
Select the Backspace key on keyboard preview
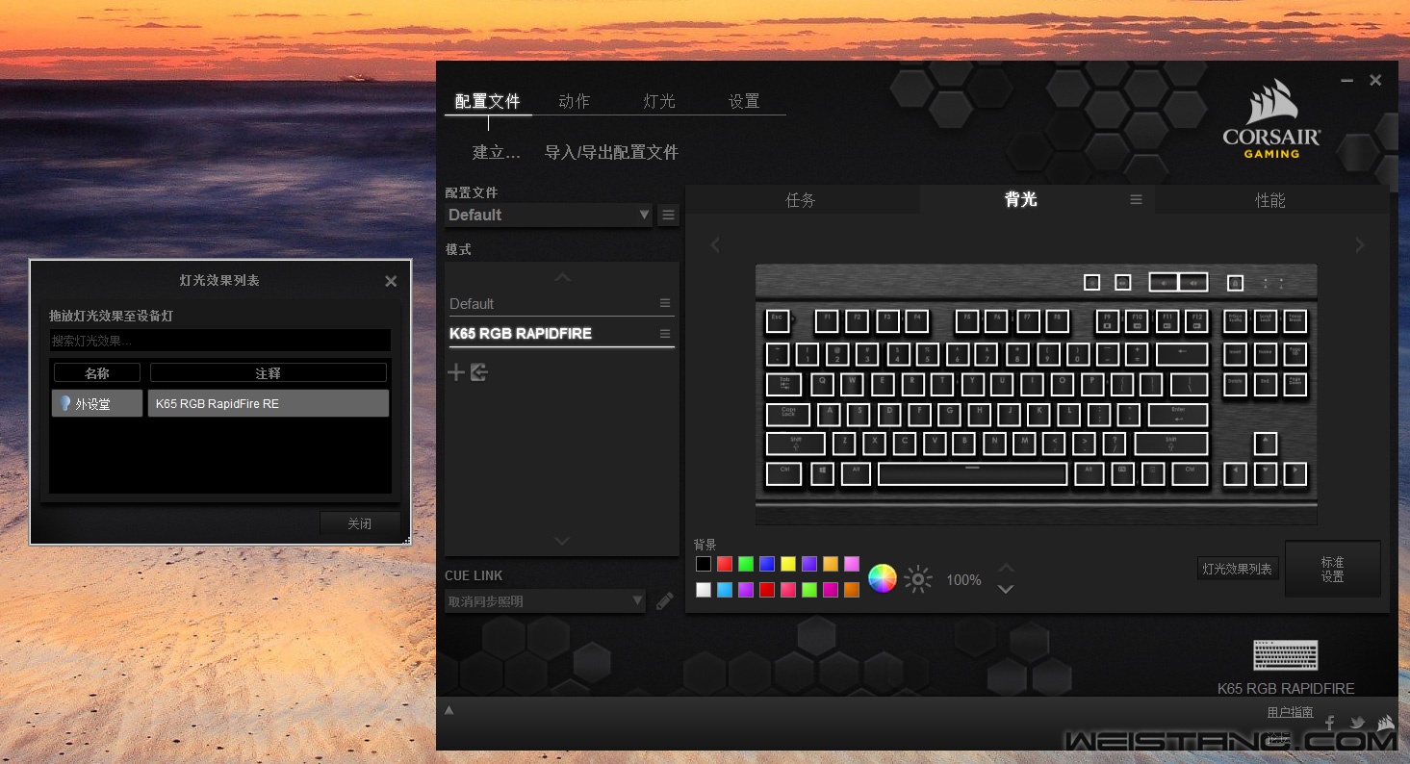pyautogui.click(x=1182, y=353)
